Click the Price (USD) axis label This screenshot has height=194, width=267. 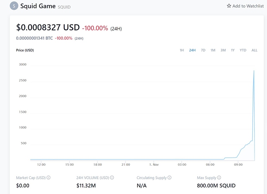point(25,50)
